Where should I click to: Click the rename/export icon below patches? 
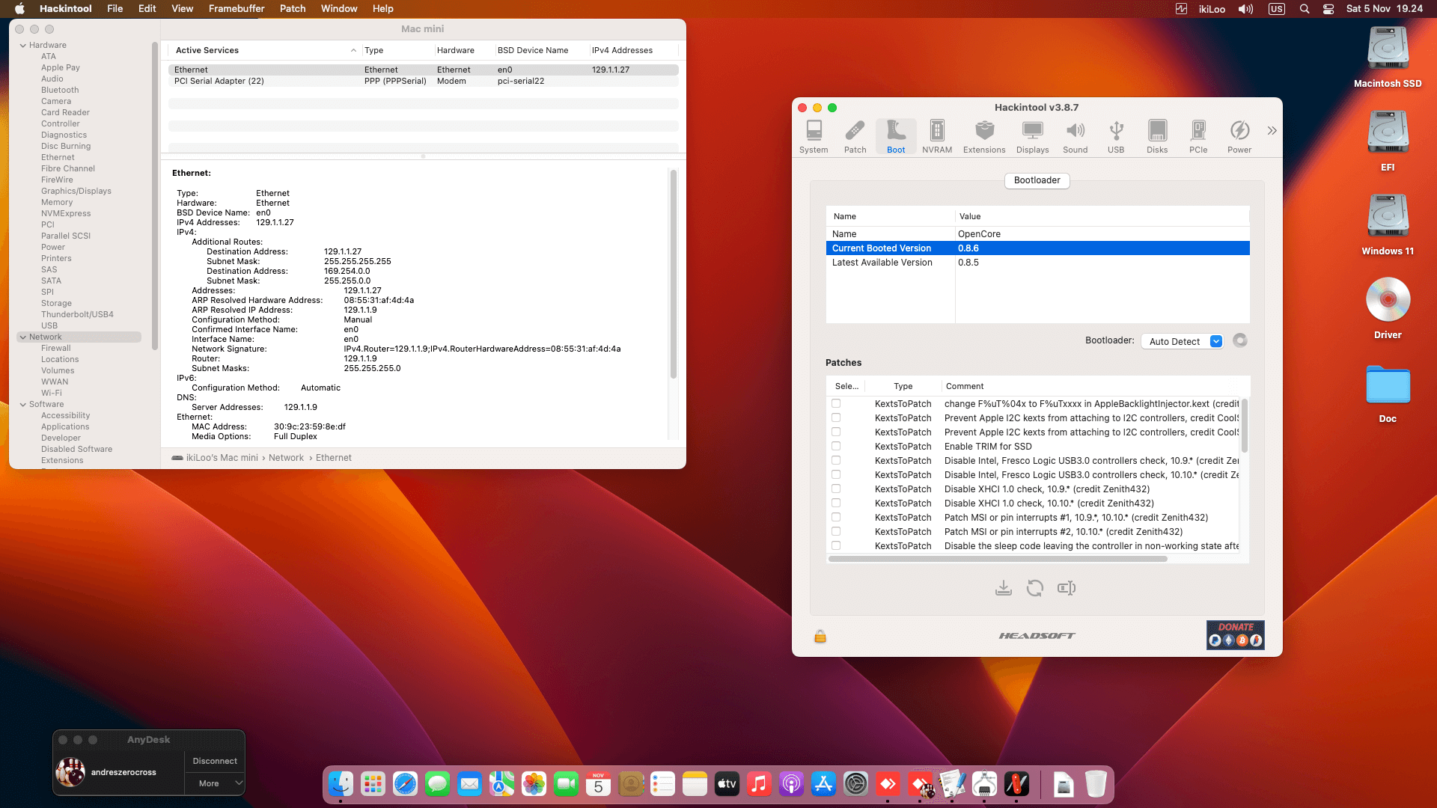tap(1067, 588)
